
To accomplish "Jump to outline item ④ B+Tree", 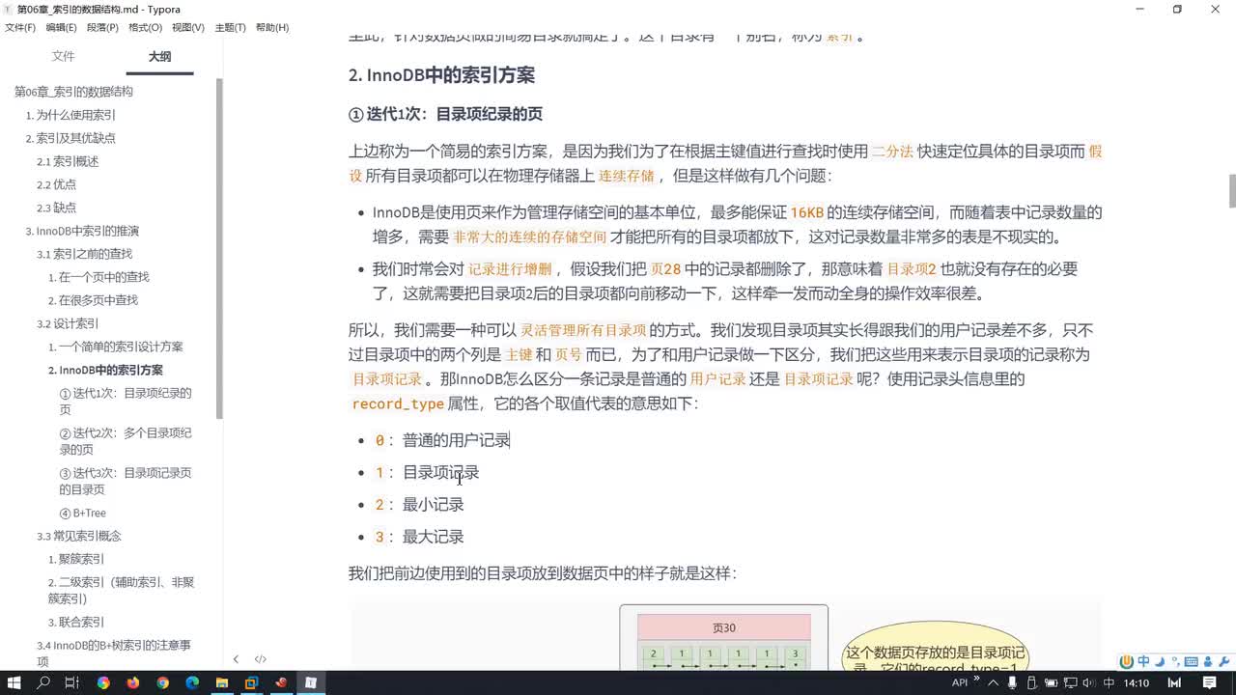I will tap(83, 513).
